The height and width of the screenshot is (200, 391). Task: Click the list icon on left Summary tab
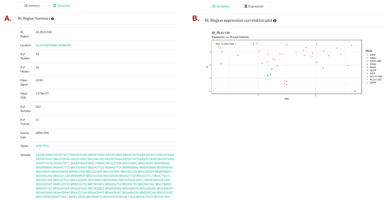click(x=26, y=5)
